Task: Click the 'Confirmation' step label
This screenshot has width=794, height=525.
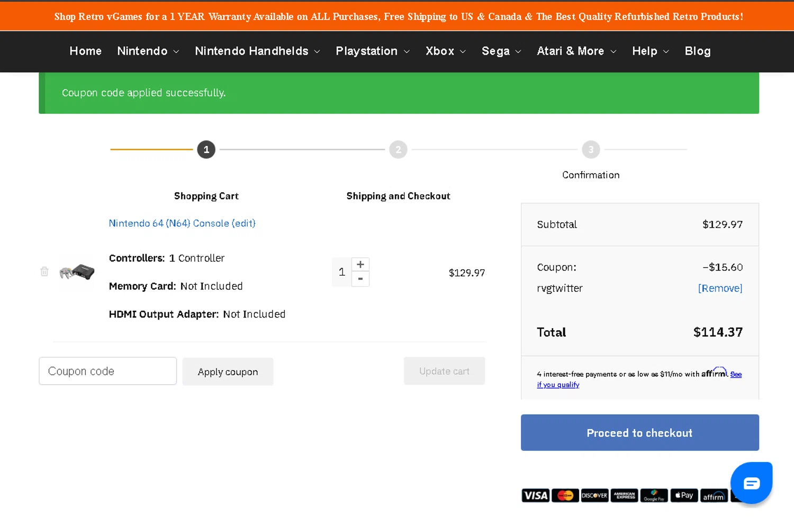Action: (x=591, y=175)
